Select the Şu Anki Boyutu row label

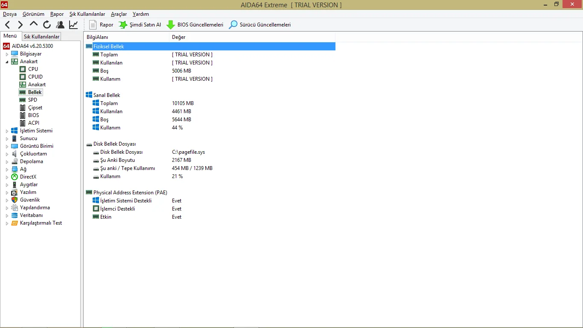tap(117, 160)
